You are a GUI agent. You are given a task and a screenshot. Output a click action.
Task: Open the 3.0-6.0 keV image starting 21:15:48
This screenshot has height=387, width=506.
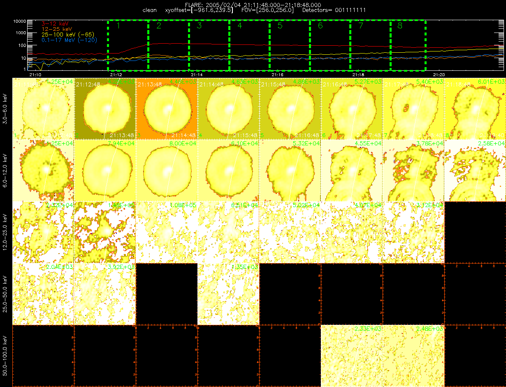(x=290, y=108)
